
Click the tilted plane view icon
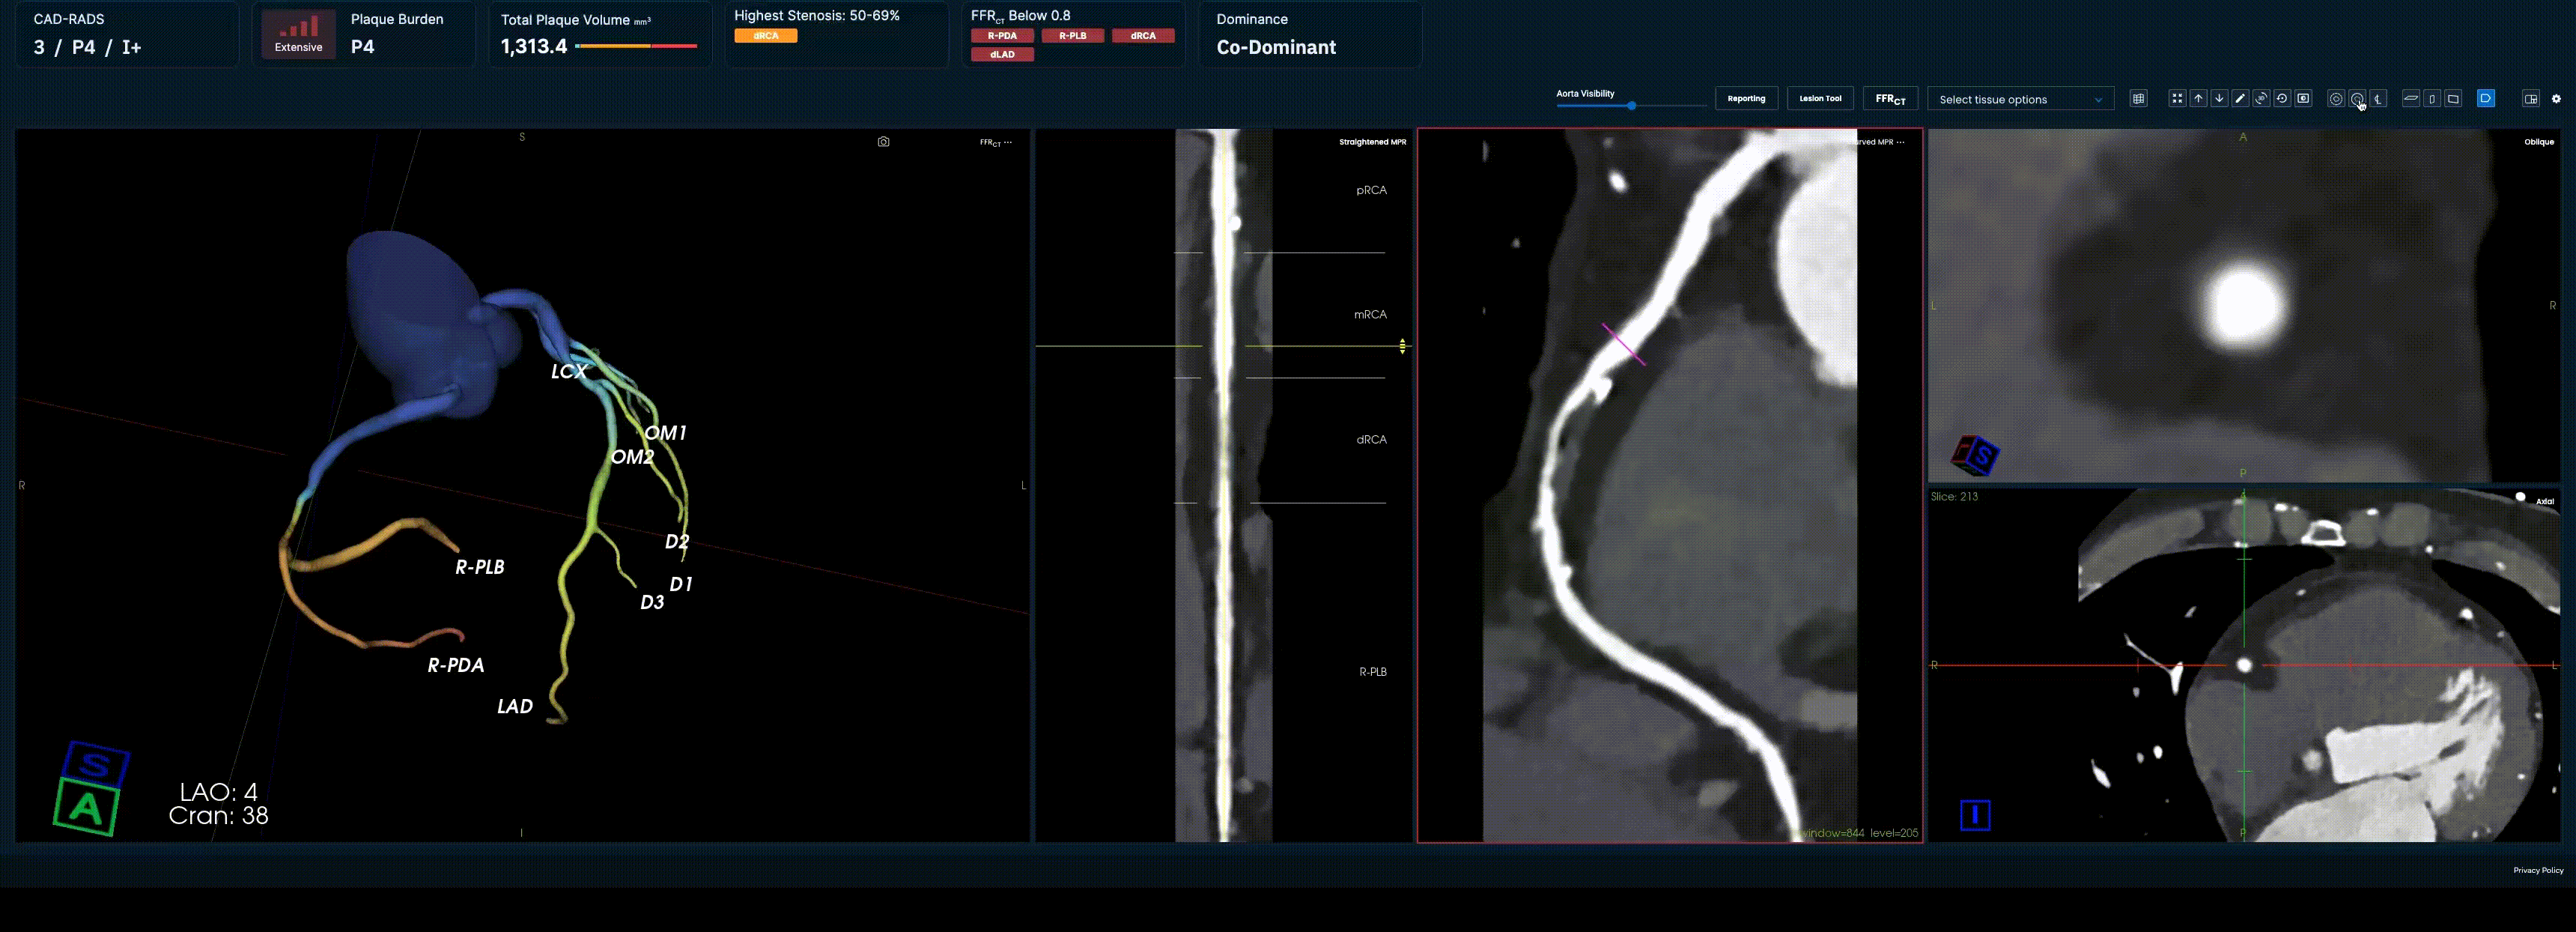(x=2453, y=98)
